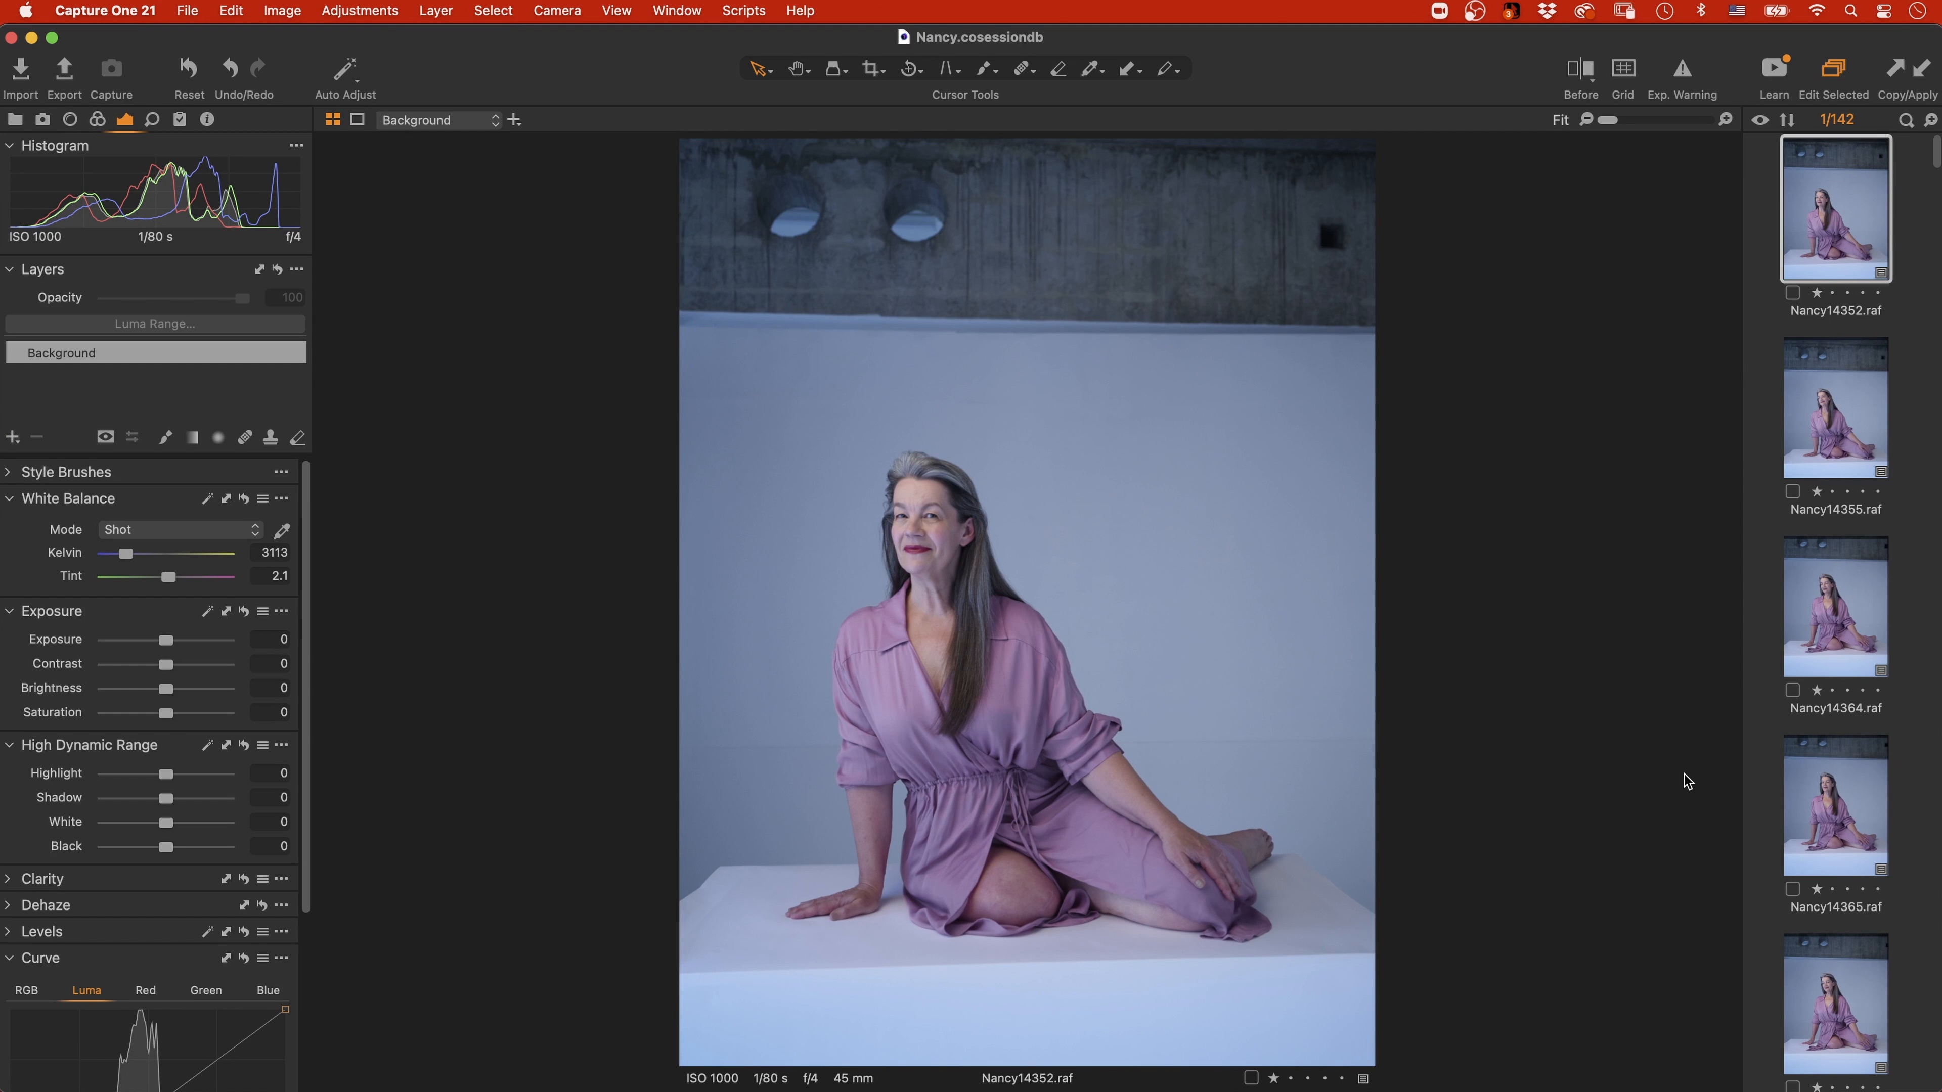Click the Export icon
The height and width of the screenshot is (1092, 1942).
[64, 69]
